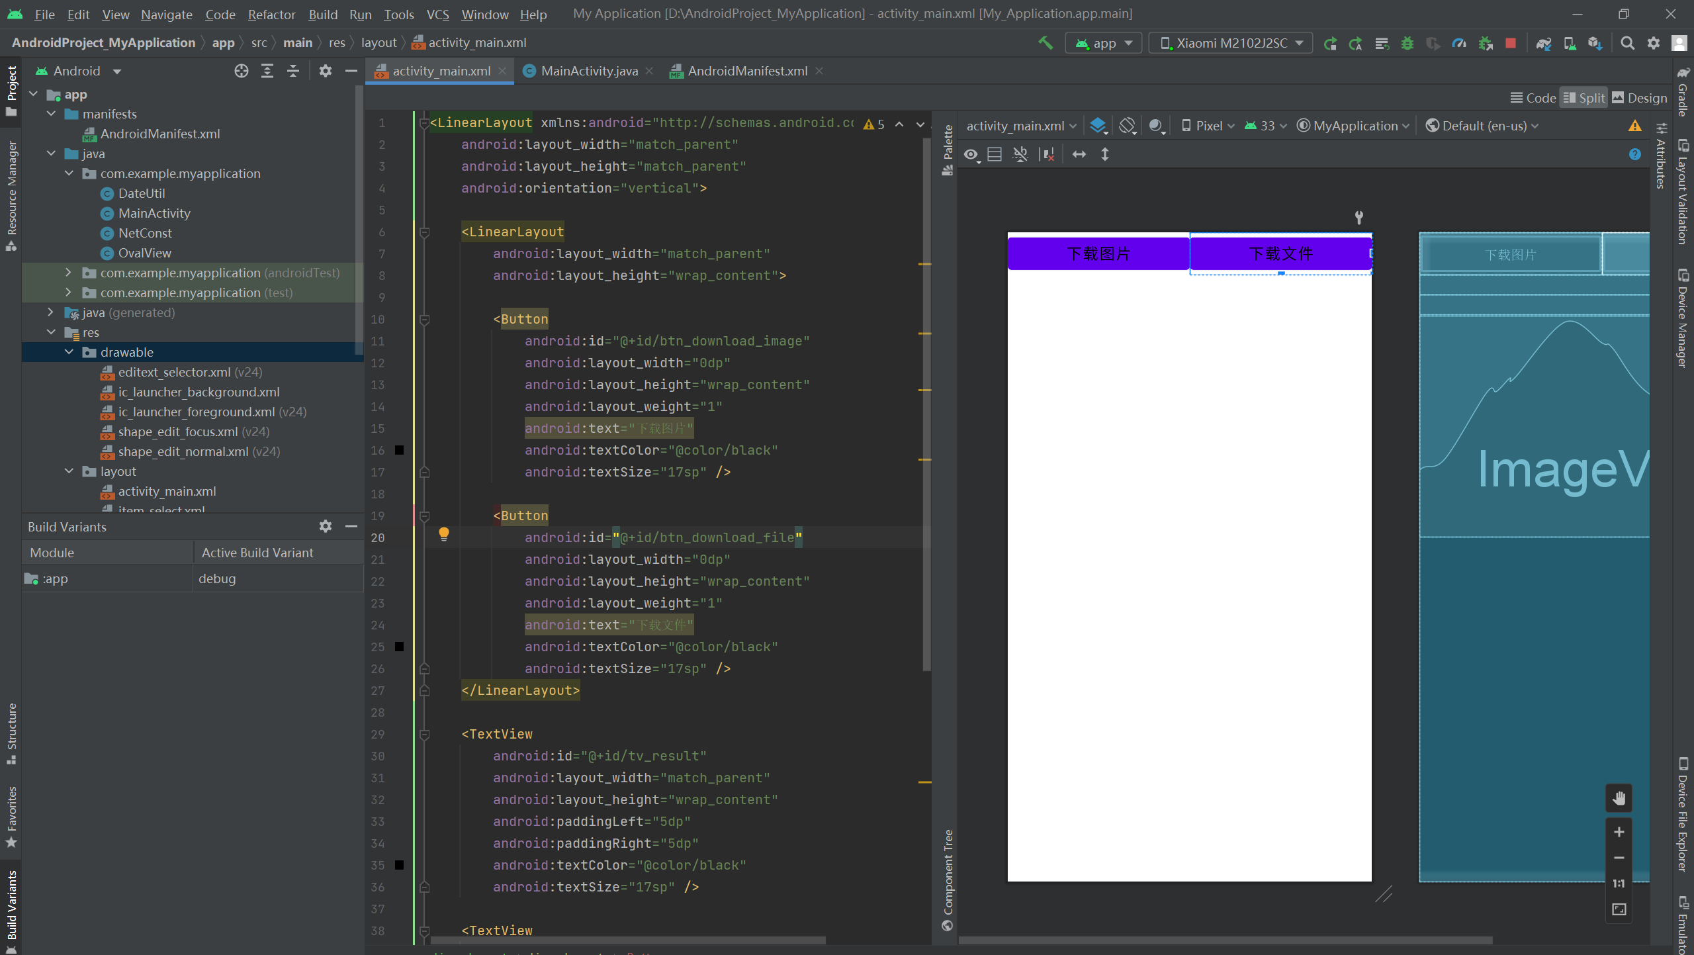Profile the app with the gauge icon
Viewport: 1694px width, 955px height.
1458,43
